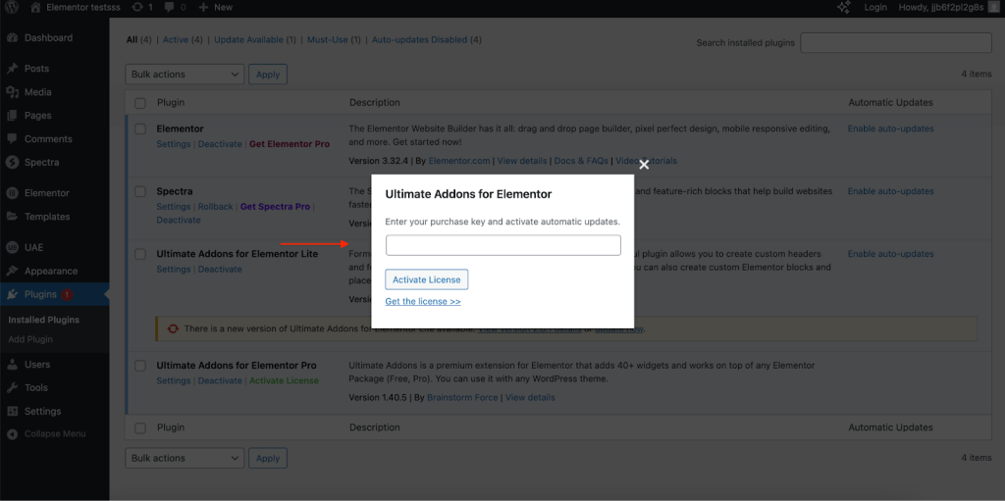Open Appearance via its brush icon

[x=12, y=272]
